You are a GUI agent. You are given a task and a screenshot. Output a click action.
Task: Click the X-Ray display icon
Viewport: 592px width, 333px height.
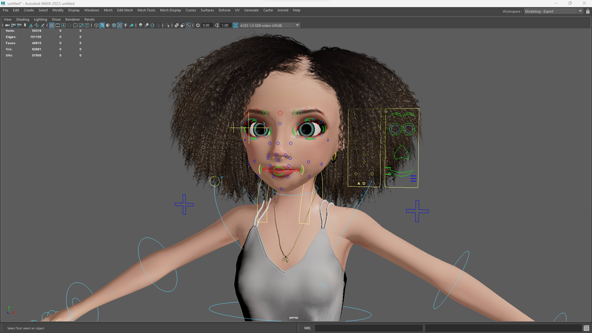pos(177,25)
